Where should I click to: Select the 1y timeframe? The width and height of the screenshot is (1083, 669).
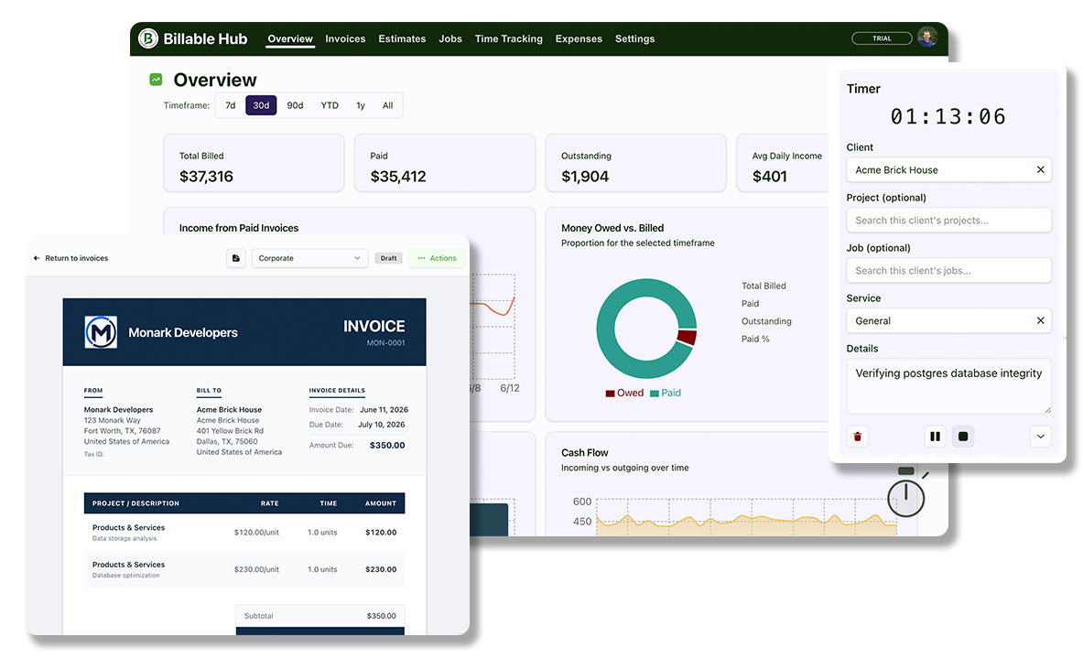[361, 105]
